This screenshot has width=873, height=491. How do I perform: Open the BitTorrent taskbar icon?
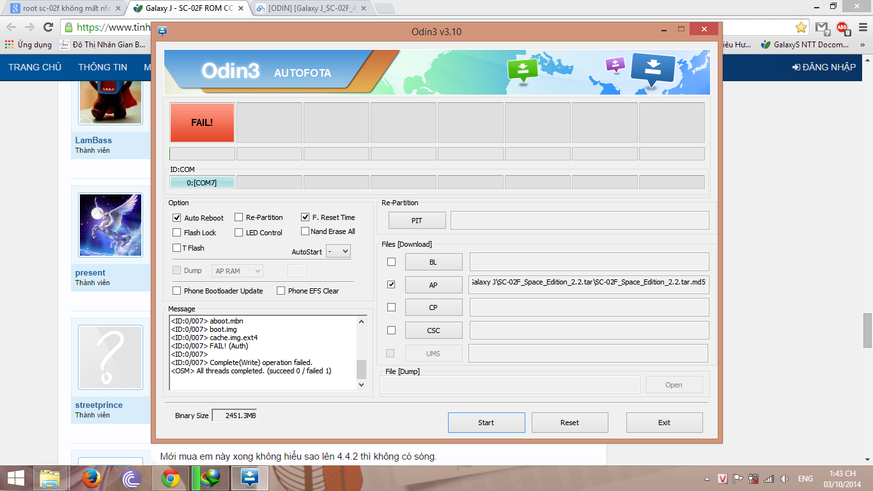pyautogui.click(x=131, y=478)
